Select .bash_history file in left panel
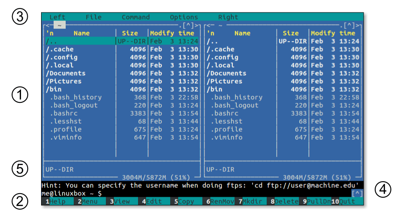Image resolution: width=394 pixels, height=211 pixels. pyautogui.click(x=122, y=97)
